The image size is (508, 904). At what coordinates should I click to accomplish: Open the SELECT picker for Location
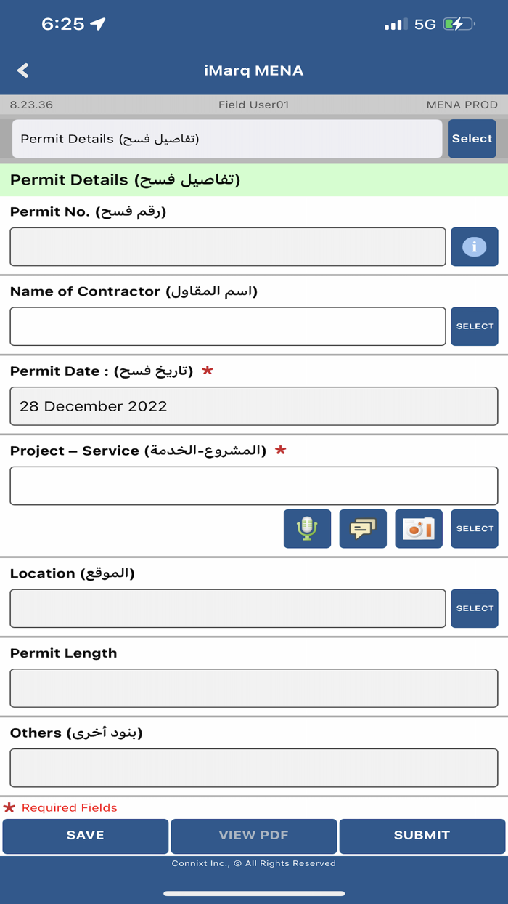474,608
